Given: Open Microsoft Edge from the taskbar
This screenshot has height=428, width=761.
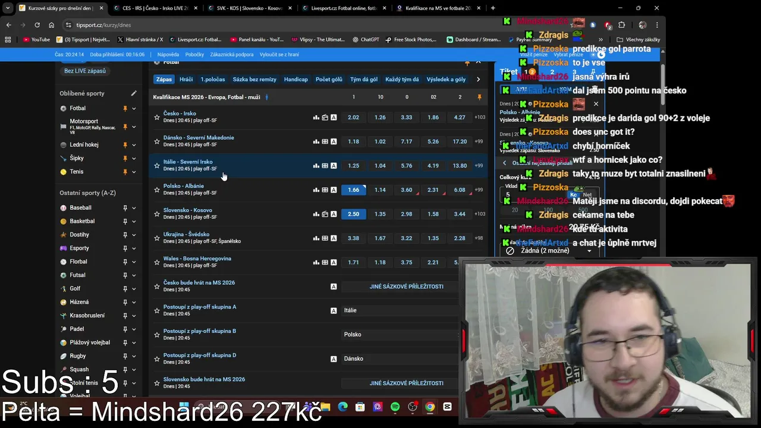Looking at the screenshot, I should pyautogui.click(x=343, y=407).
